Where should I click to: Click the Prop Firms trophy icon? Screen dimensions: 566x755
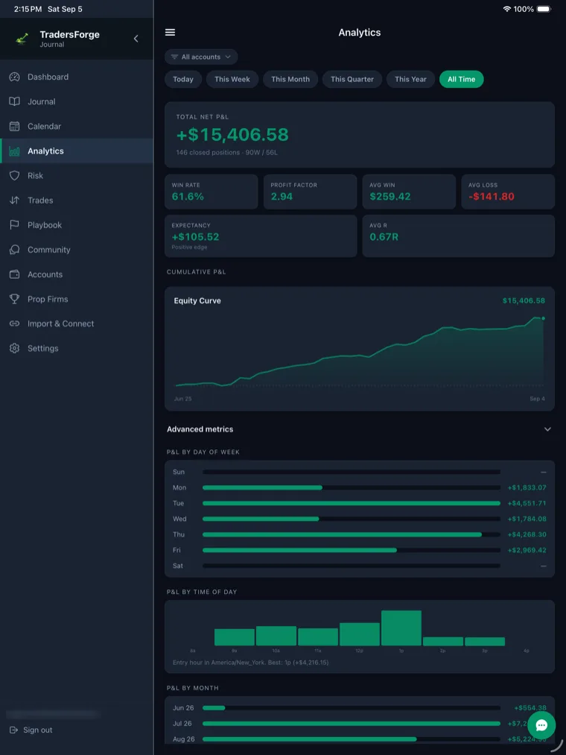click(14, 299)
